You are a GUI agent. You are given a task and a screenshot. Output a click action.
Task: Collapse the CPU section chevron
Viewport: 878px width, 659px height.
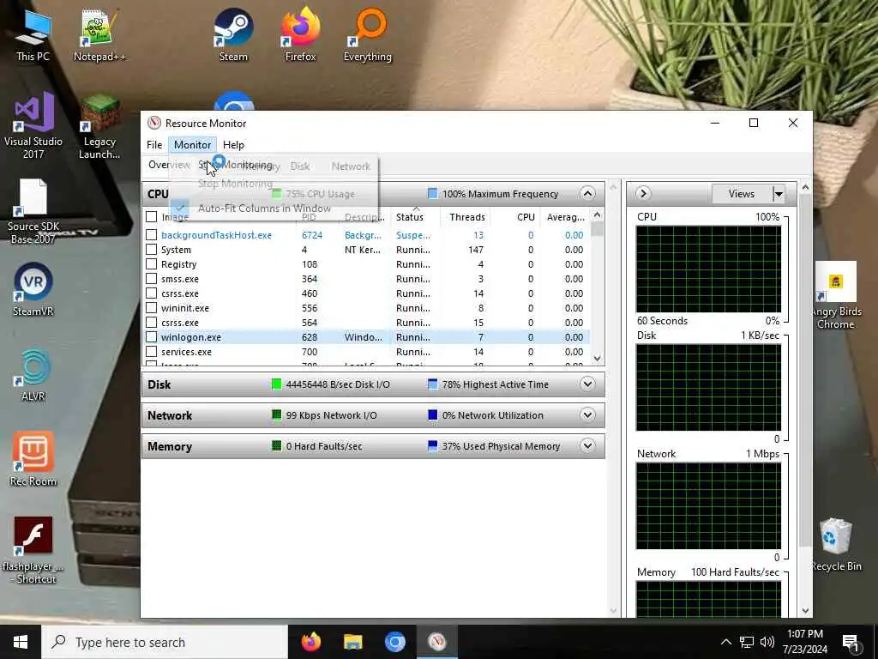[587, 194]
